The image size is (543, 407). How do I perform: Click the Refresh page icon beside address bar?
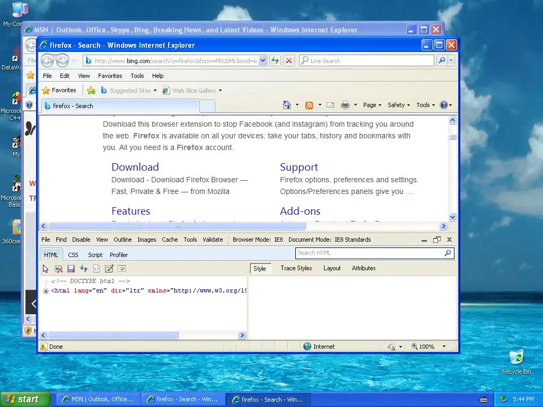pyautogui.click(x=275, y=60)
